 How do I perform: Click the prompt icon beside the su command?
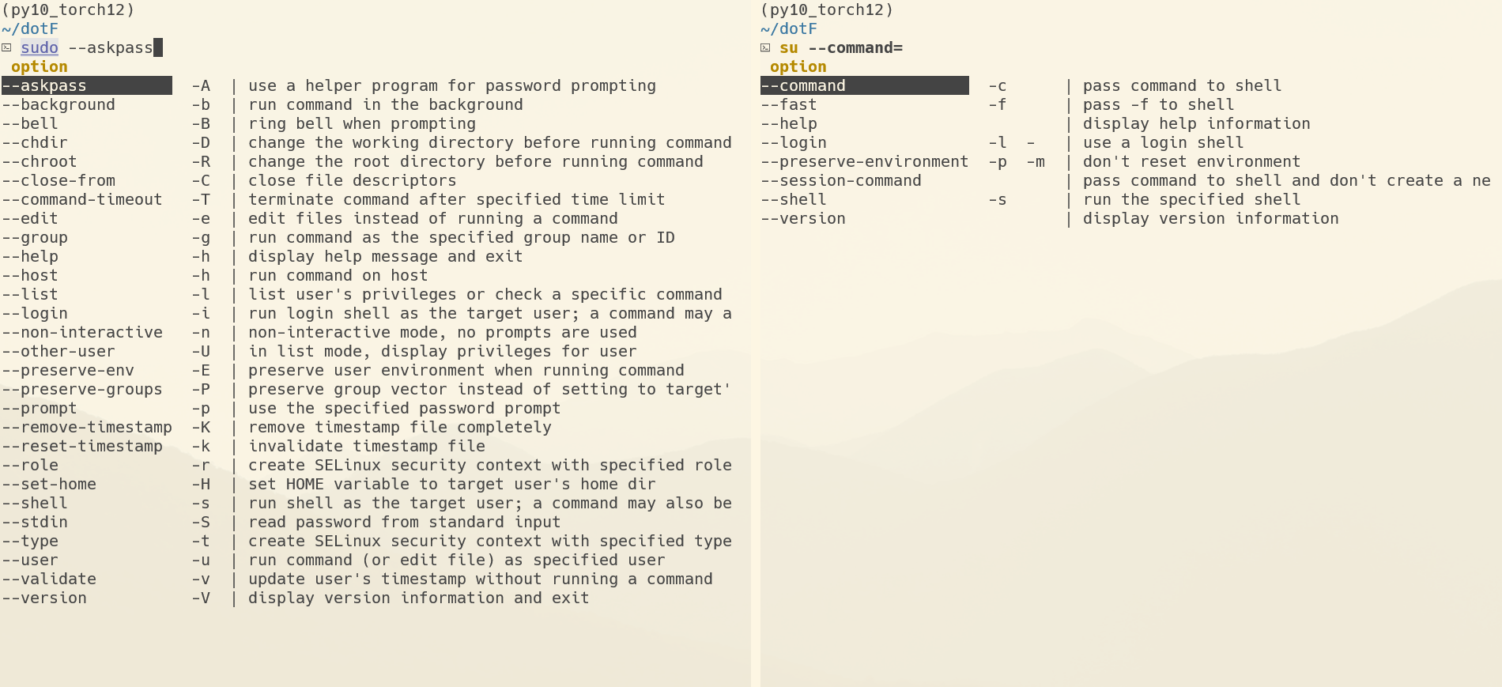pos(765,48)
